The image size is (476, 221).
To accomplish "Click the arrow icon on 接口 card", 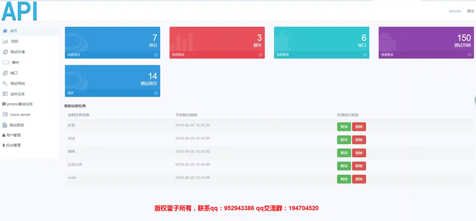I will (x=365, y=55).
